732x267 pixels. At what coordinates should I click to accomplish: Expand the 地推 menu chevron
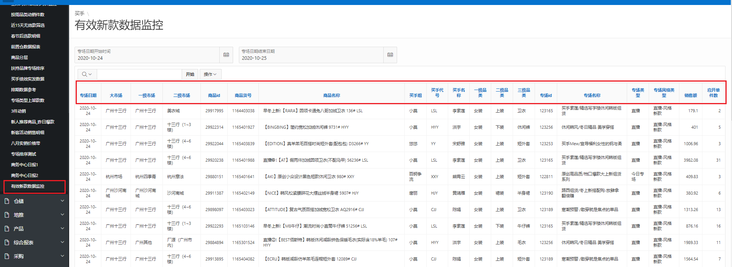tap(62, 215)
